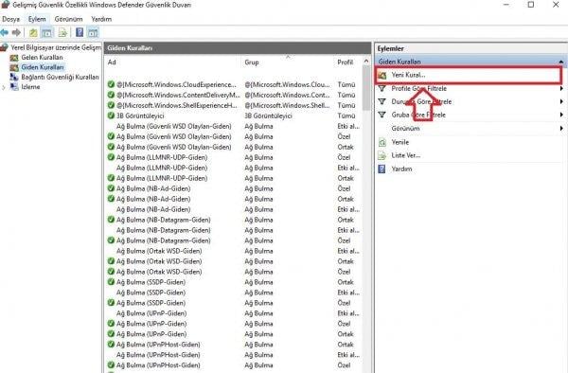This screenshot has height=373, width=568.
Task: Open the Profile Göre Filtrele submenu arrow
Action: 561,88
